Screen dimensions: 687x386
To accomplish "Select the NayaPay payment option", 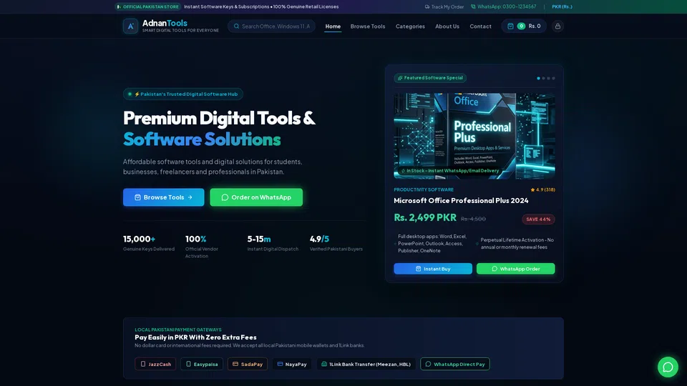I will (x=292, y=364).
